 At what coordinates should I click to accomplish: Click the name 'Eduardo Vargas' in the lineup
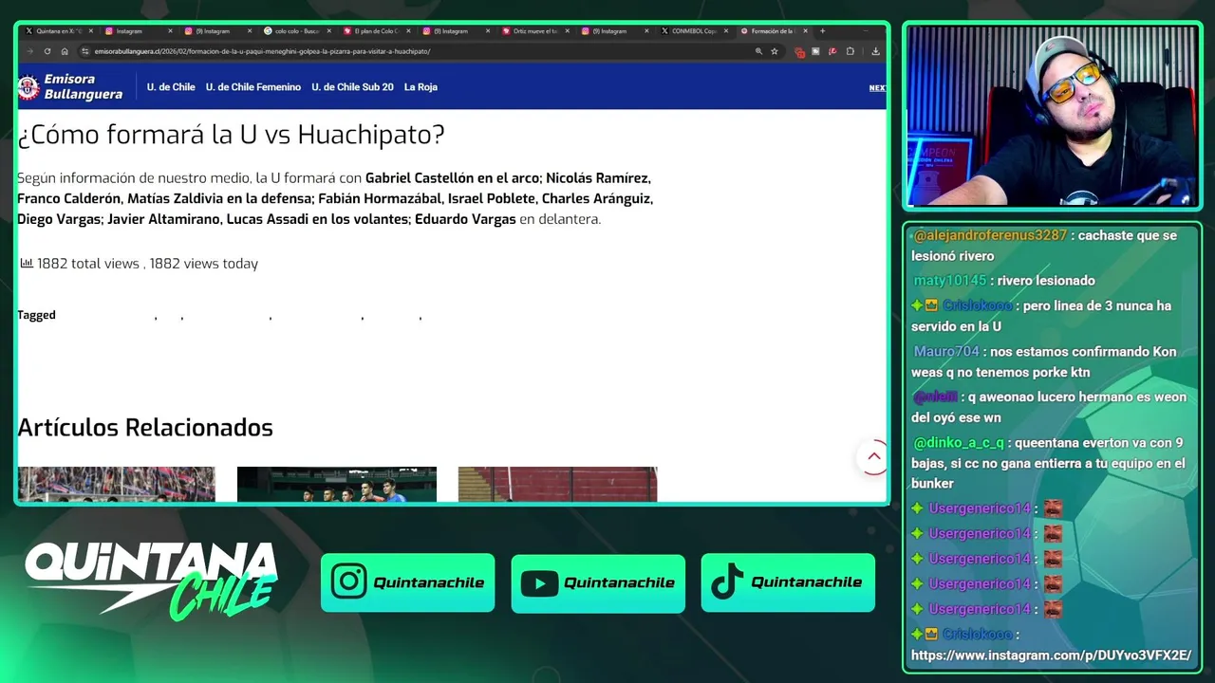465,219
